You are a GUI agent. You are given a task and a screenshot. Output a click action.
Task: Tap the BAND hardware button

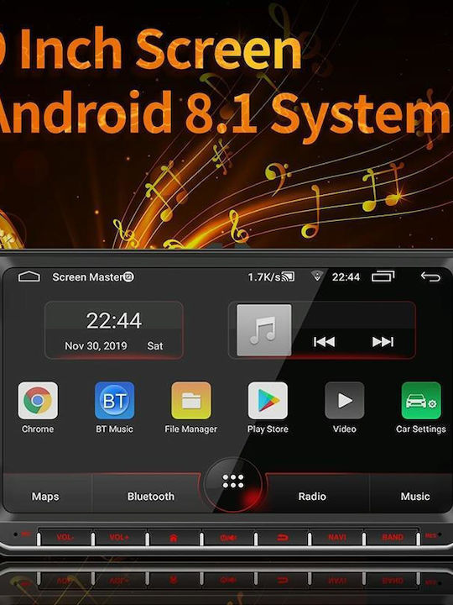coord(392,537)
